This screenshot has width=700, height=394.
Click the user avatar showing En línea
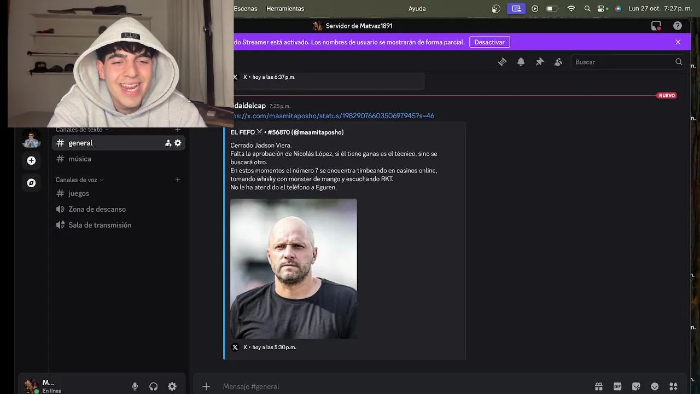point(31,386)
